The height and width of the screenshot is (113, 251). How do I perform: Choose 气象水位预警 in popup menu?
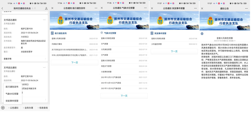(12, 94)
